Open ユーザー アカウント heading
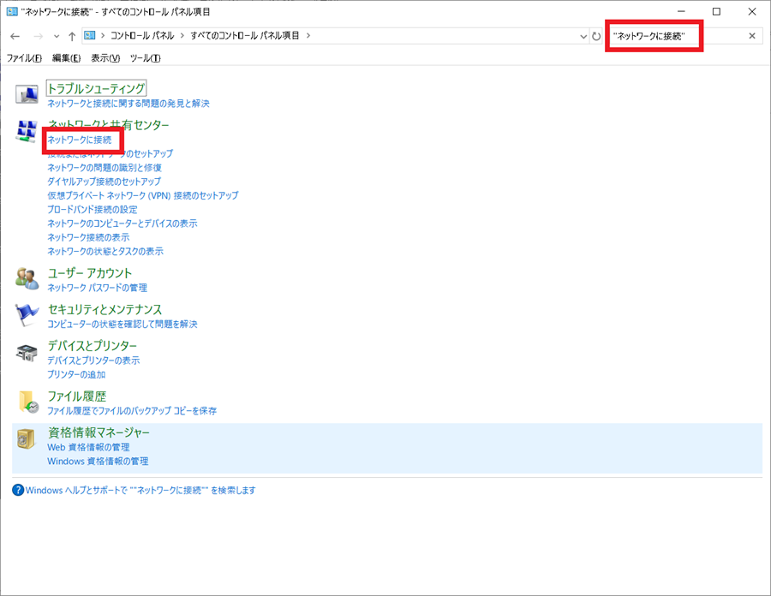This screenshot has height=596, width=771. 90,273
